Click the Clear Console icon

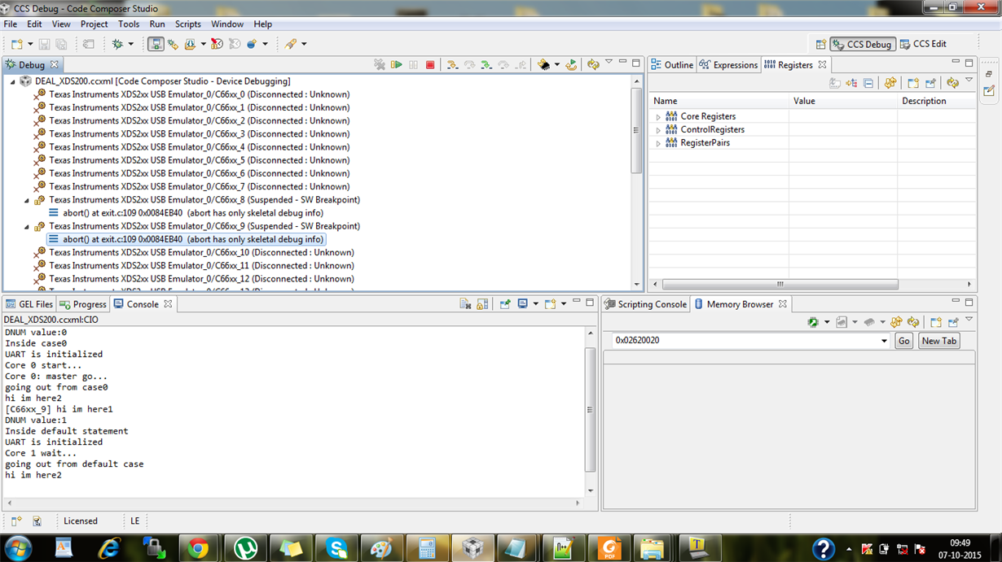click(465, 304)
